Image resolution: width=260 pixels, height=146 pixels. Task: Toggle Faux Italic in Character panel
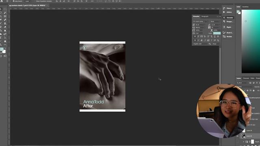point(198,36)
